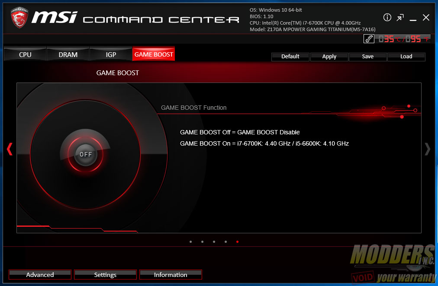Click the GAME BOOST section title
The image size is (438, 286).
[x=118, y=73]
